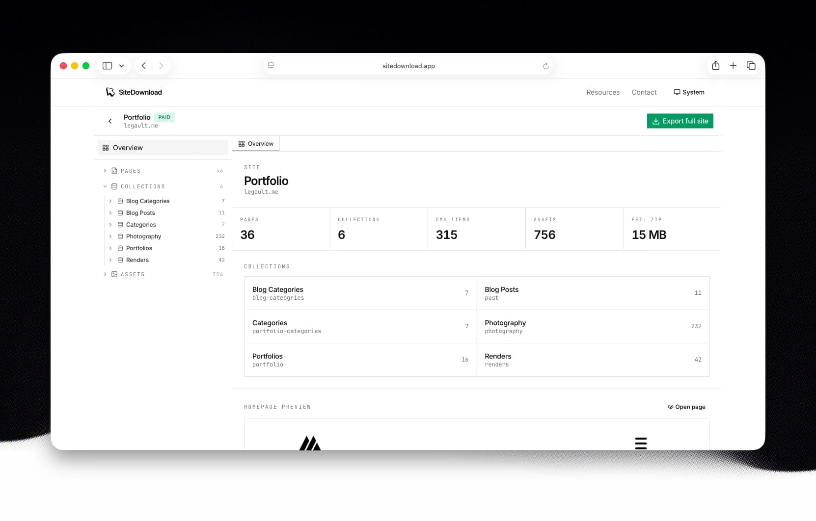Select Categories in the sidebar tree

166,225
